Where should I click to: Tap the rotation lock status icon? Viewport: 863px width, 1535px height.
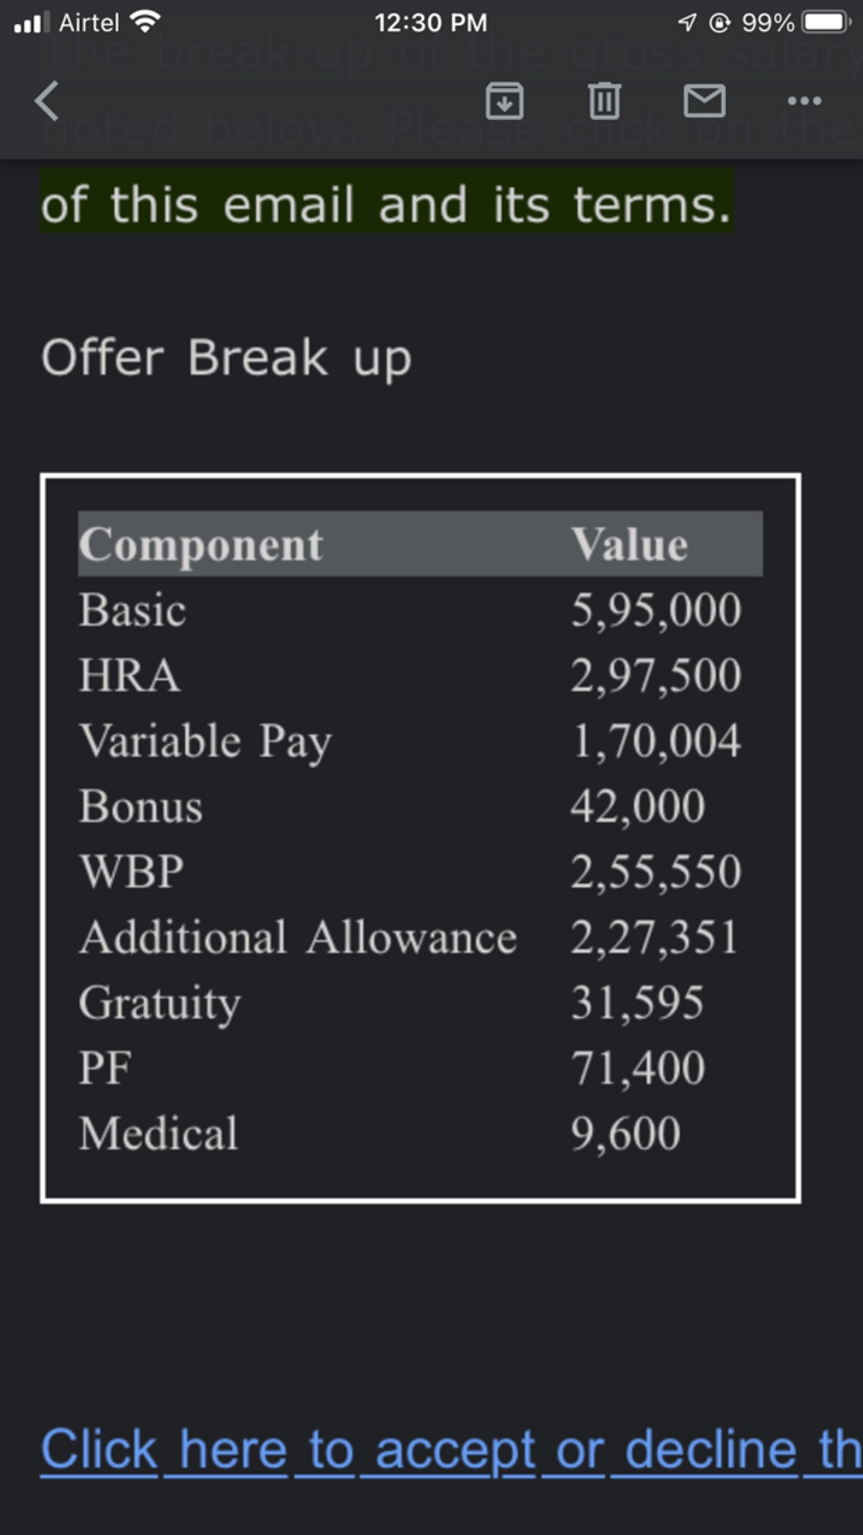pos(719,22)
